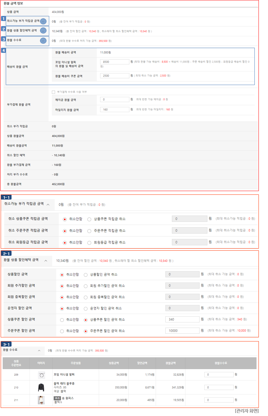Viewport: 268px width, 416px height.
Task: Click the 꼬임 이니셜 팔찌 product name
Action: 64,374
